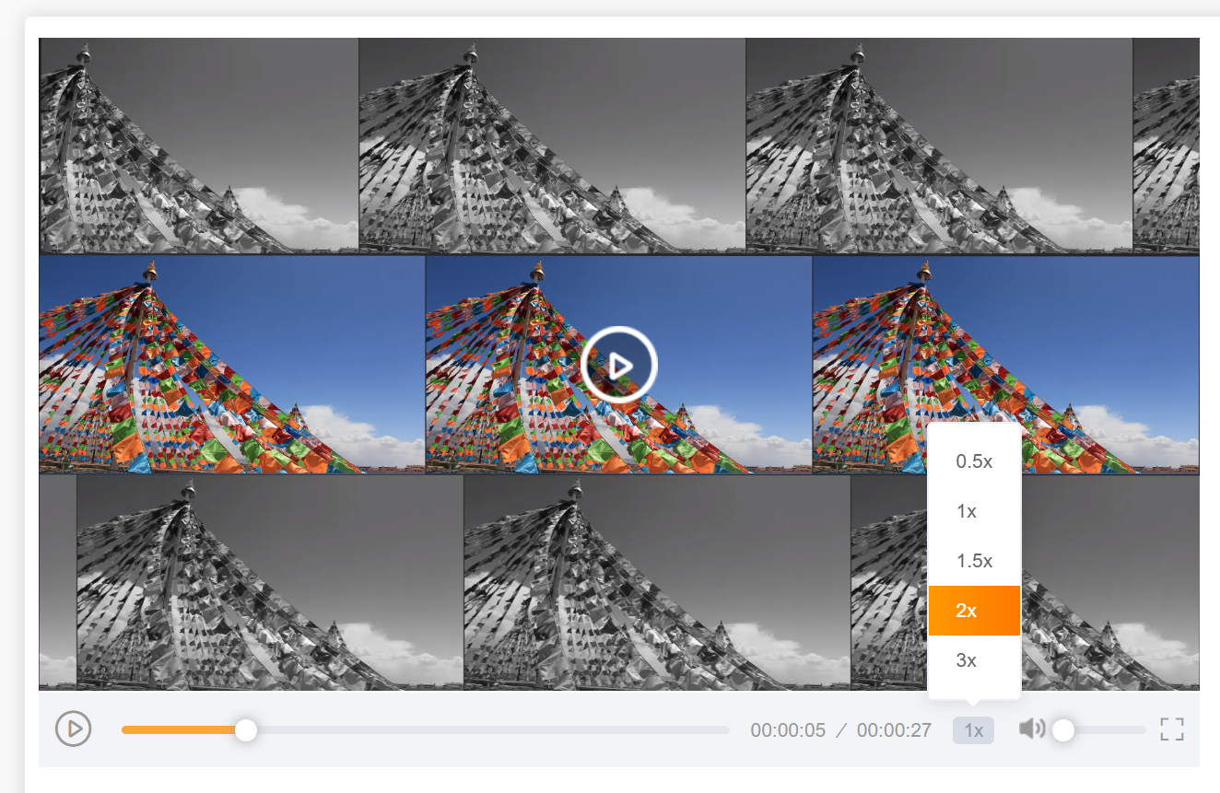
Task: Click the total duration 00:00:27
Action: click(x=894, y=730)
